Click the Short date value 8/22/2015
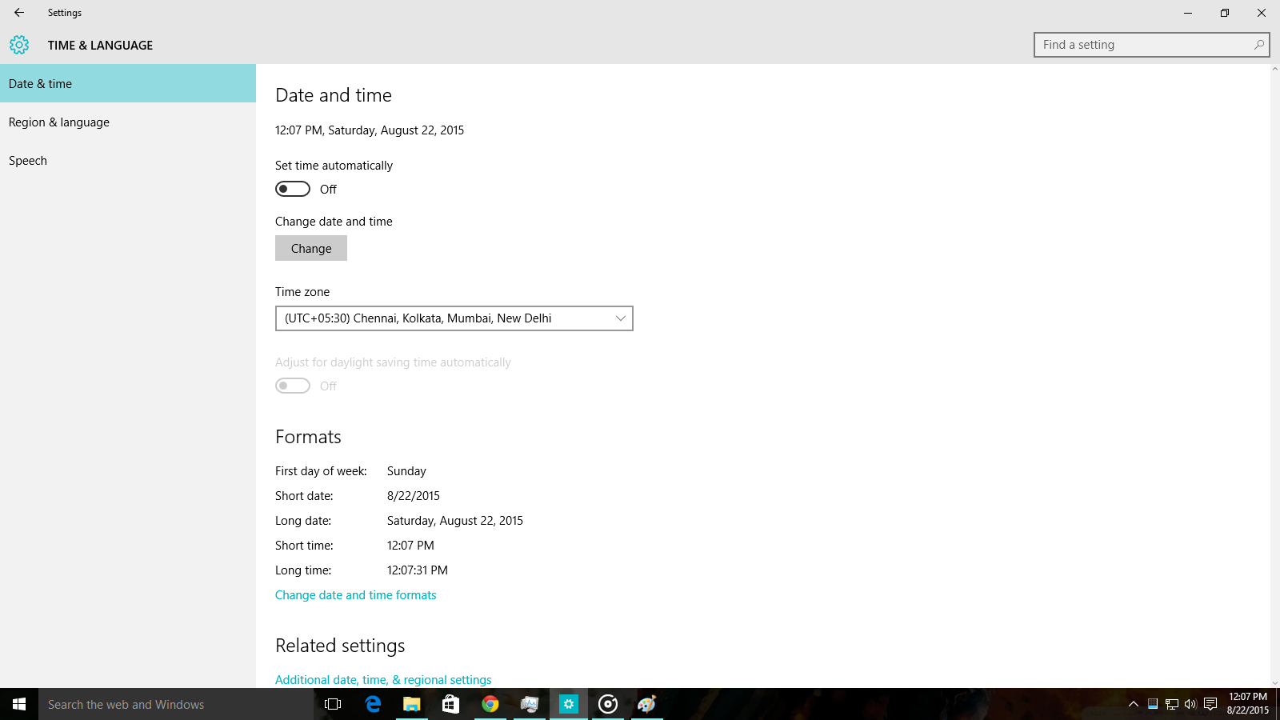The image size is (1280, 720). [x=414, y=496]
